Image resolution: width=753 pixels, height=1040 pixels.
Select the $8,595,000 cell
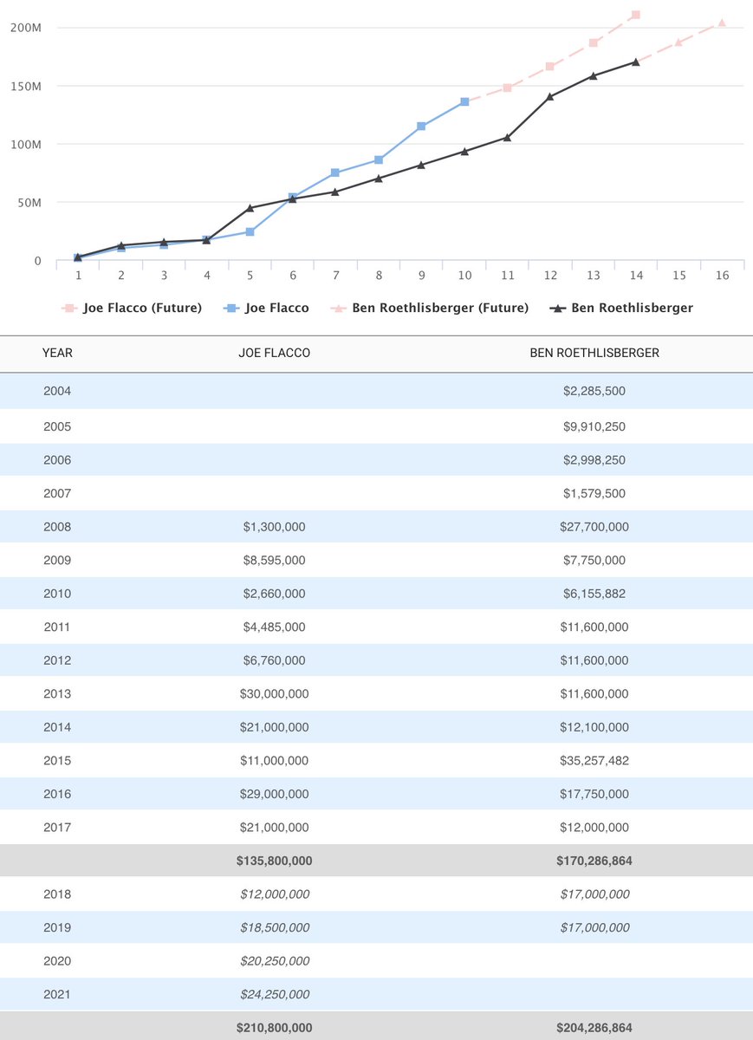tap(274, 561)
